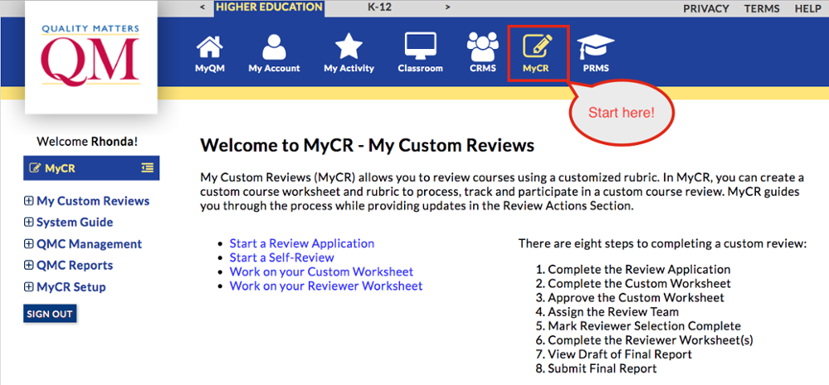Click the Sign Out button
829x385 pixels.
pos(50,314)
